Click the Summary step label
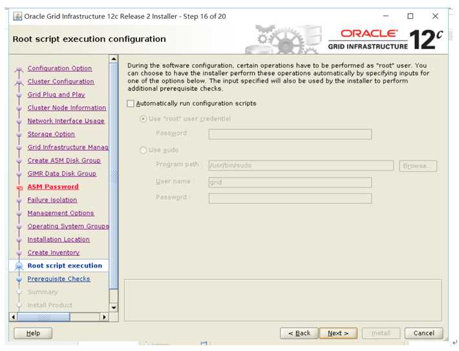 [43, 292]
